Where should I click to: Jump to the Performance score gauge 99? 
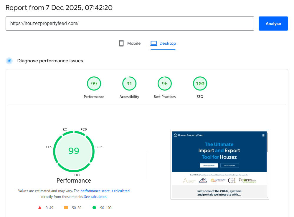coord(94,84)
